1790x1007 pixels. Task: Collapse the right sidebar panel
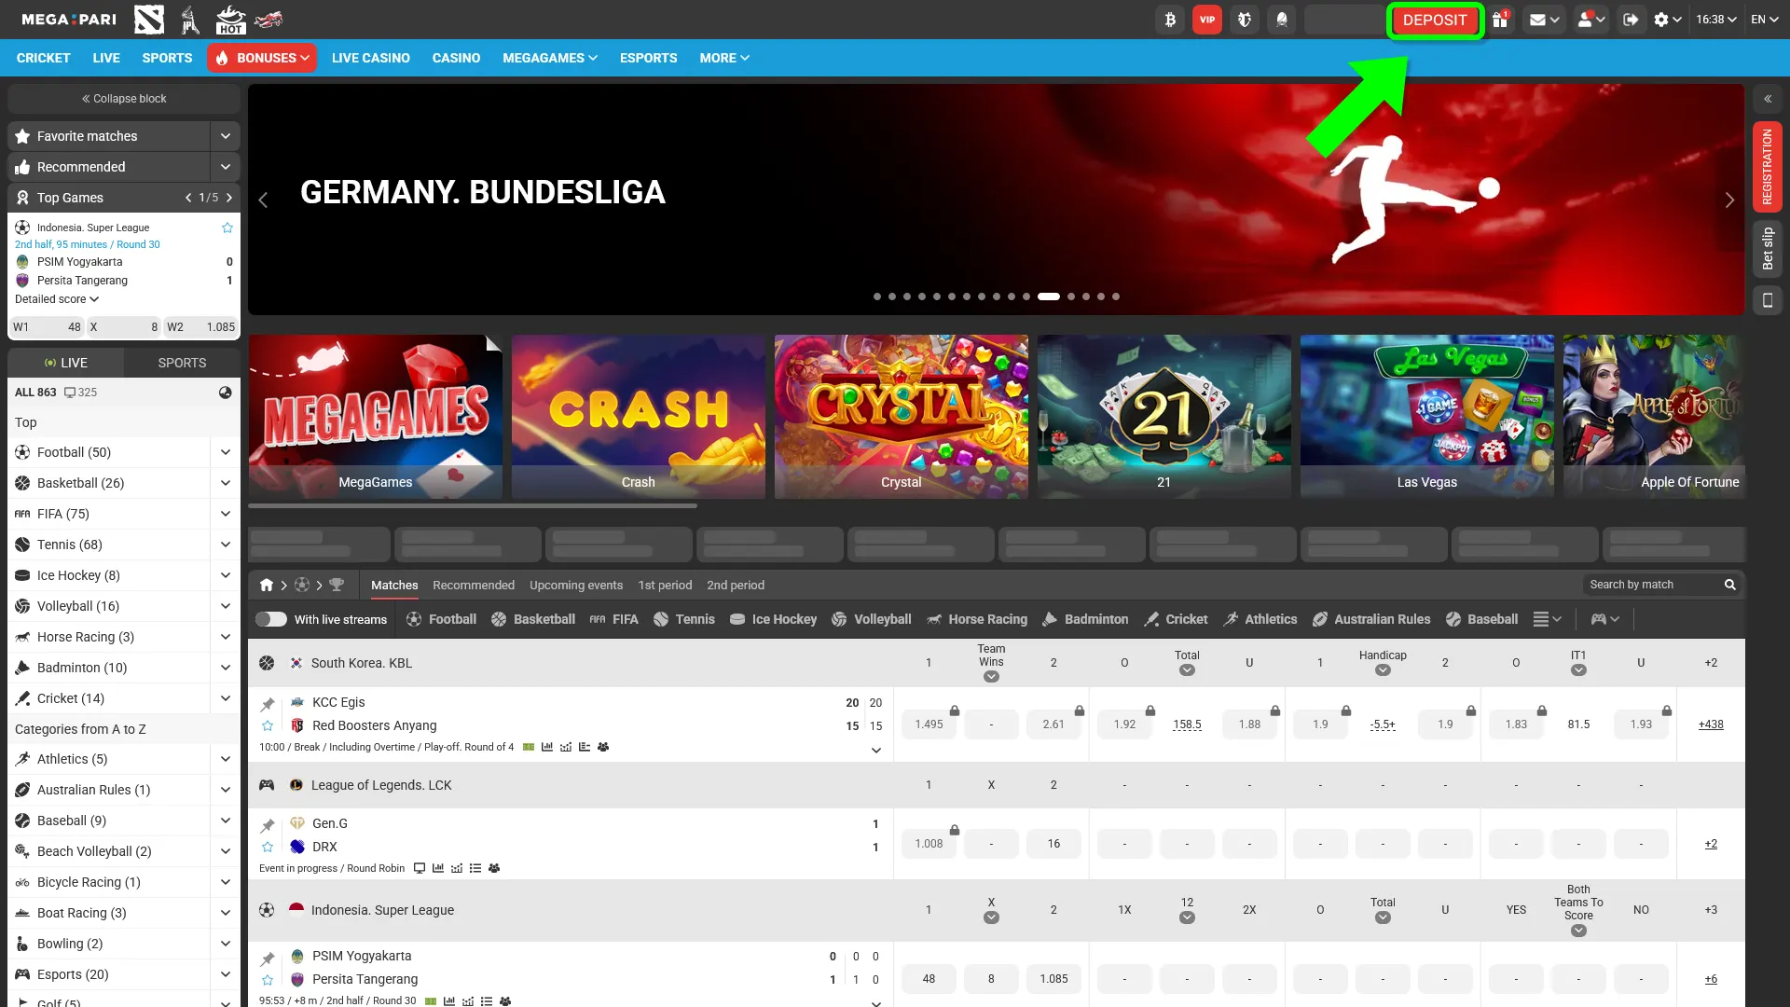pos(1767,99)
